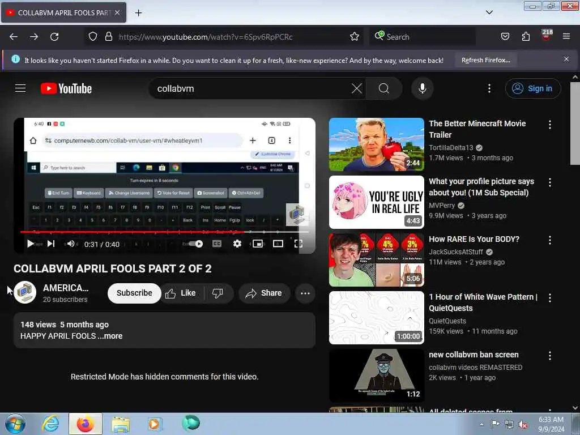The height and width of the screenshot is (435, 580).
Task: Subscribe to the channel
Action: (134, 293)
